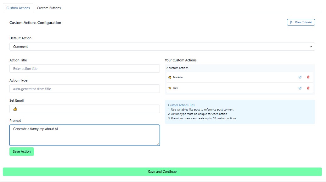Click the emoji shown in Set Emoji field
The width and height of the screenshot is (326, 182).
tap(15, 109)
